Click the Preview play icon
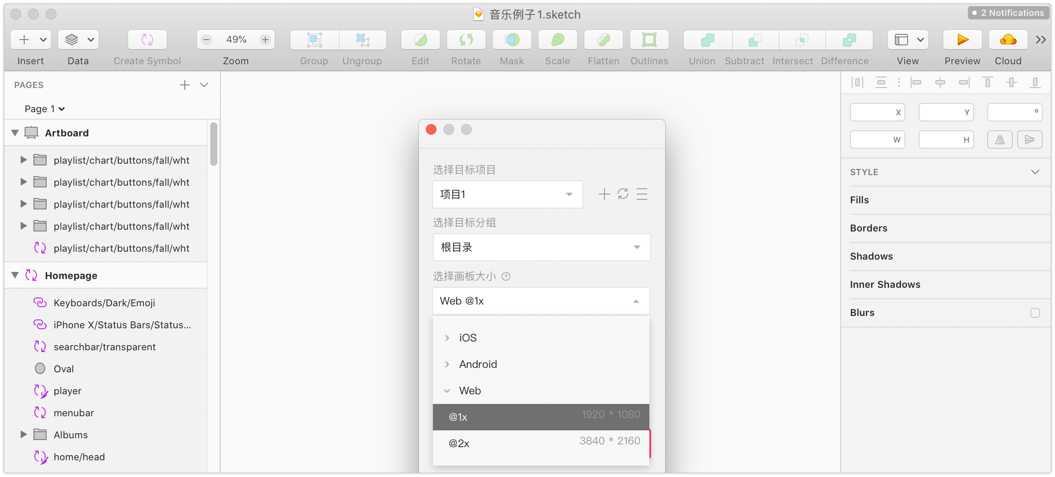The width and height of the screenshot is (1055, 477). click(x=962, y=40)
